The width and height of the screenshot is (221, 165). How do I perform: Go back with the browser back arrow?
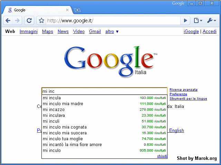tap(8, 21)
